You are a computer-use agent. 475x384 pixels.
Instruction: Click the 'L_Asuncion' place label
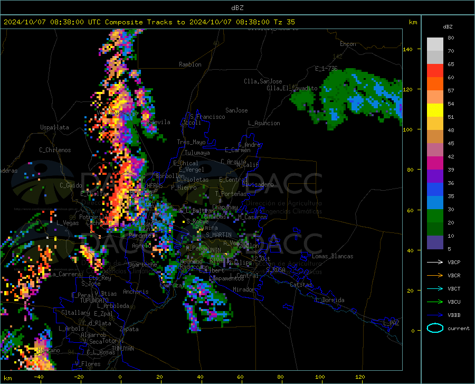coord(264,123)
